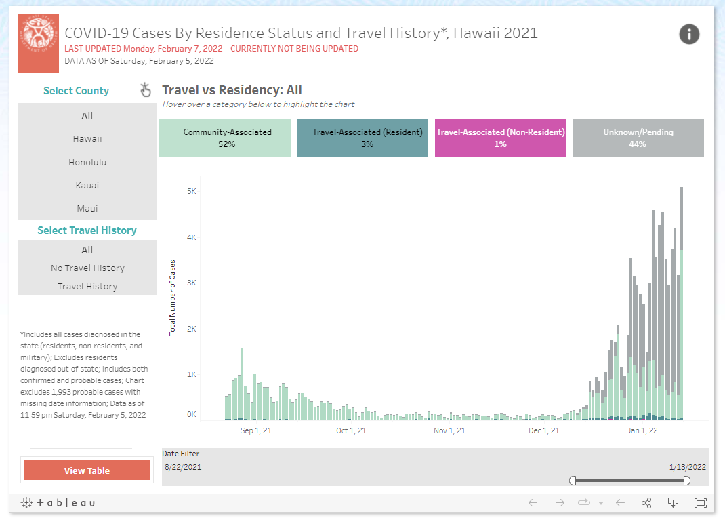Screen dimensions: 725x522
Task: Highlight the Travel-Associated (Non-Resident) category
Action: [x=500, y=138]
